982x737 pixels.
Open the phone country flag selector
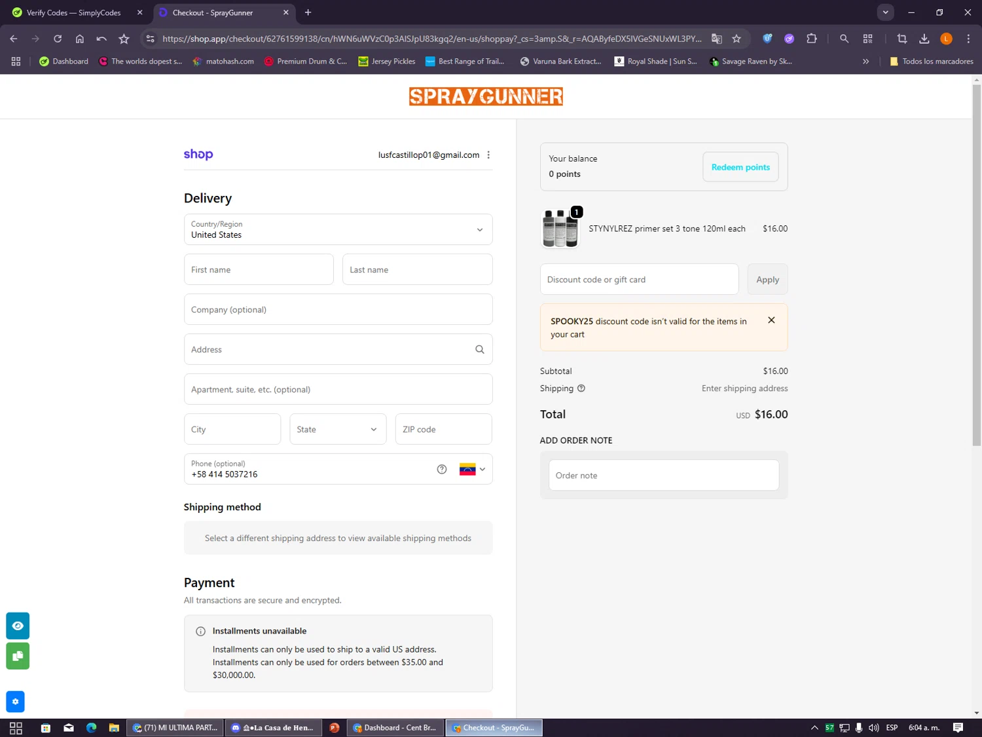point(472,469)
